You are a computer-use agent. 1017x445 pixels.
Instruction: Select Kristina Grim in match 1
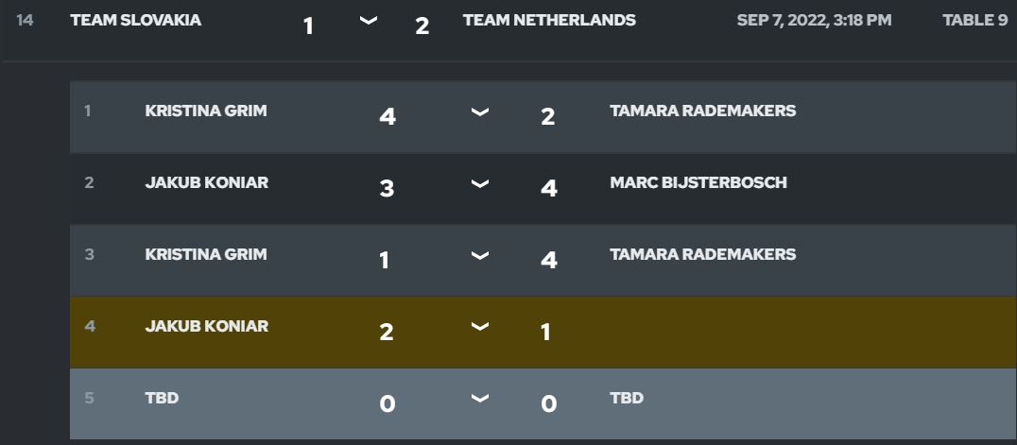[x=206, y=111]
